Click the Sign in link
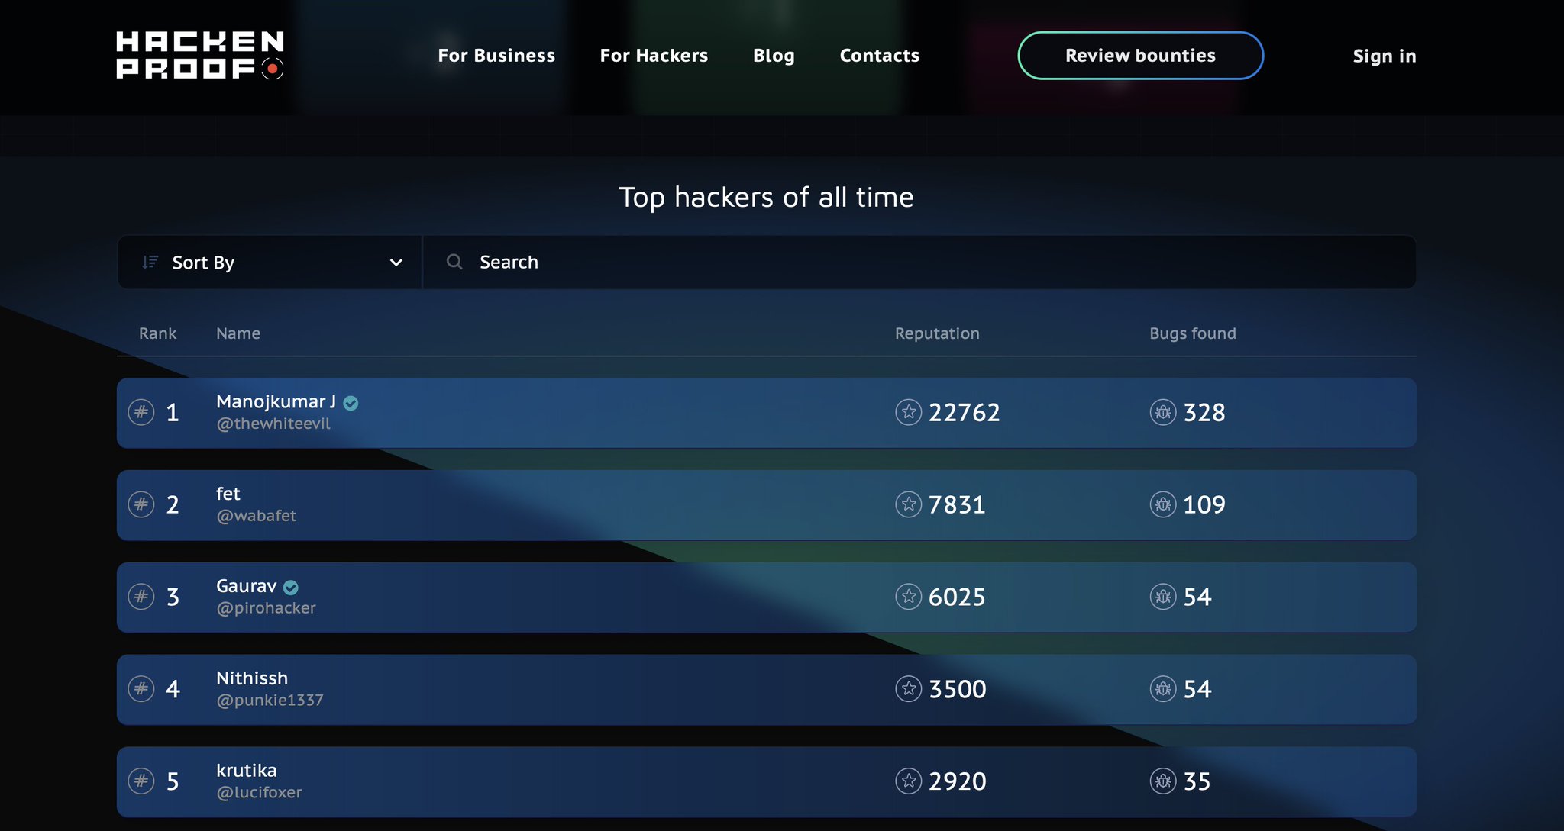This screenshot has width=1564, height=831. (1384, 55)
